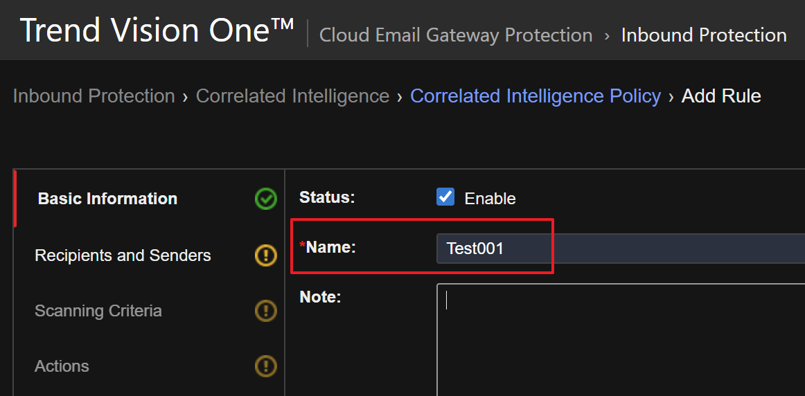Click the Enable label text

click(490, 199)
